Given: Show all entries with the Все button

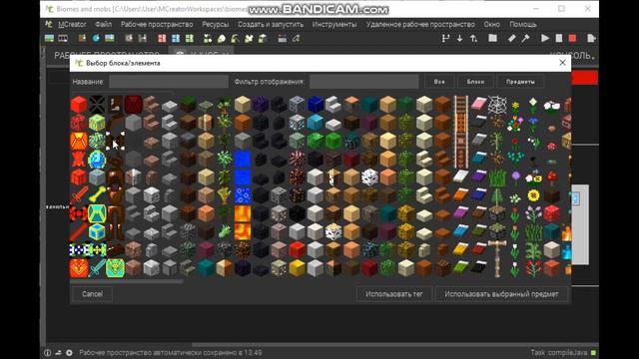Looking at the screenshot, I should coord(439,82).
